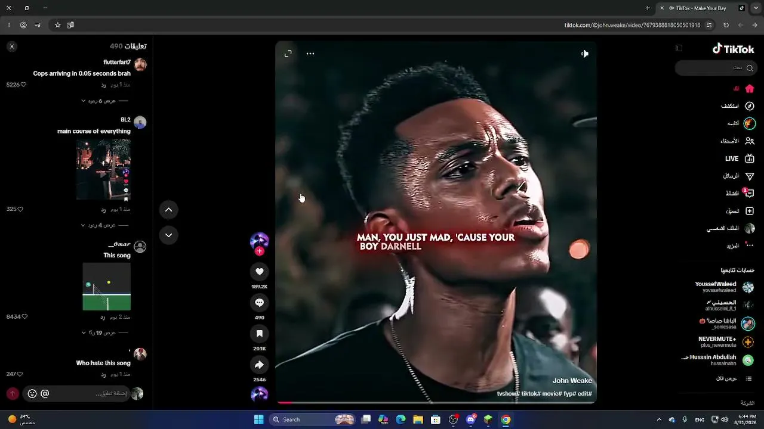Open Chrome's three-dot menu
Viewport: 764px width, 429px height.
(x=9, y=25)
